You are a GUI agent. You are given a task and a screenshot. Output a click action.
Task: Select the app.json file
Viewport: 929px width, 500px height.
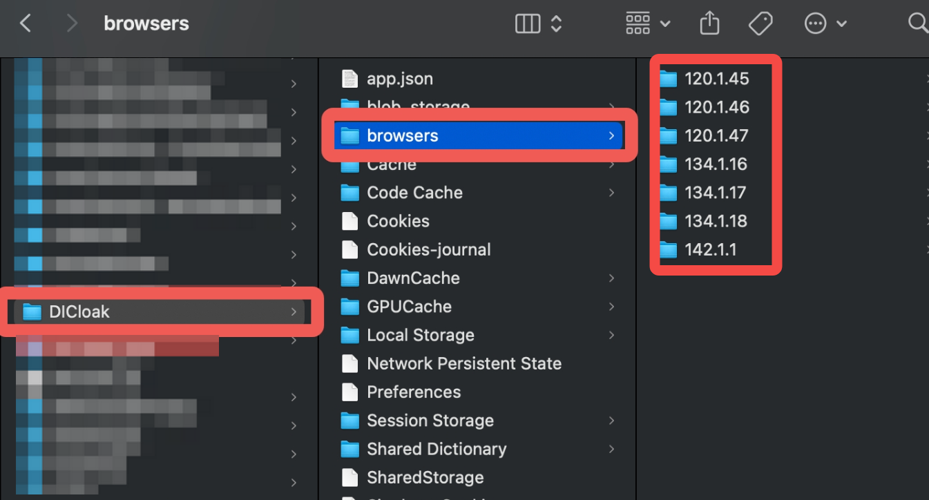[x=399, y=79]
